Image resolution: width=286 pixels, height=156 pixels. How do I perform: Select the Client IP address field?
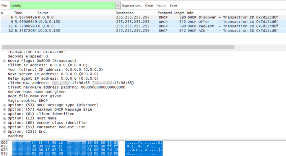48,65
